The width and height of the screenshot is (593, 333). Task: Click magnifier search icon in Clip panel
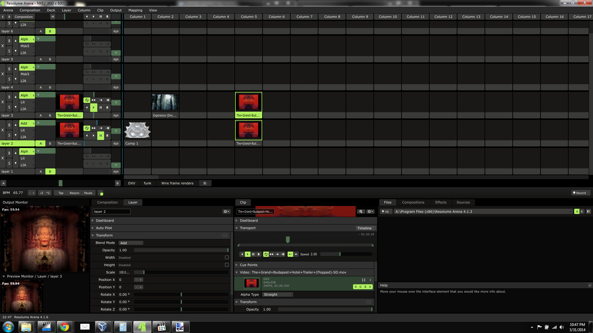coord(360,212)
